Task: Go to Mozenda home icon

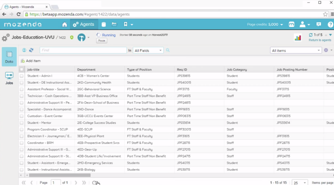Action: [x=65, y=24]
